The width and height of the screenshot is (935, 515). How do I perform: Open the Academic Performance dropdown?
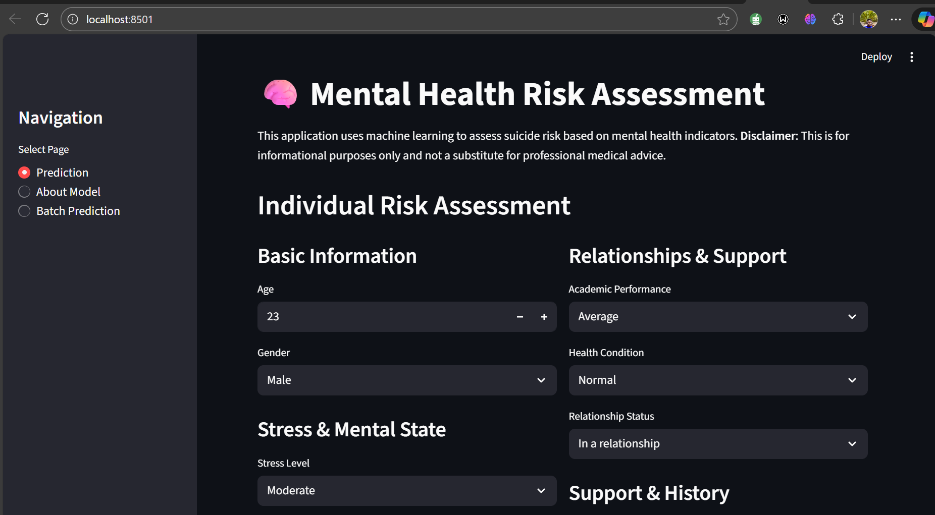pos(717,316)
